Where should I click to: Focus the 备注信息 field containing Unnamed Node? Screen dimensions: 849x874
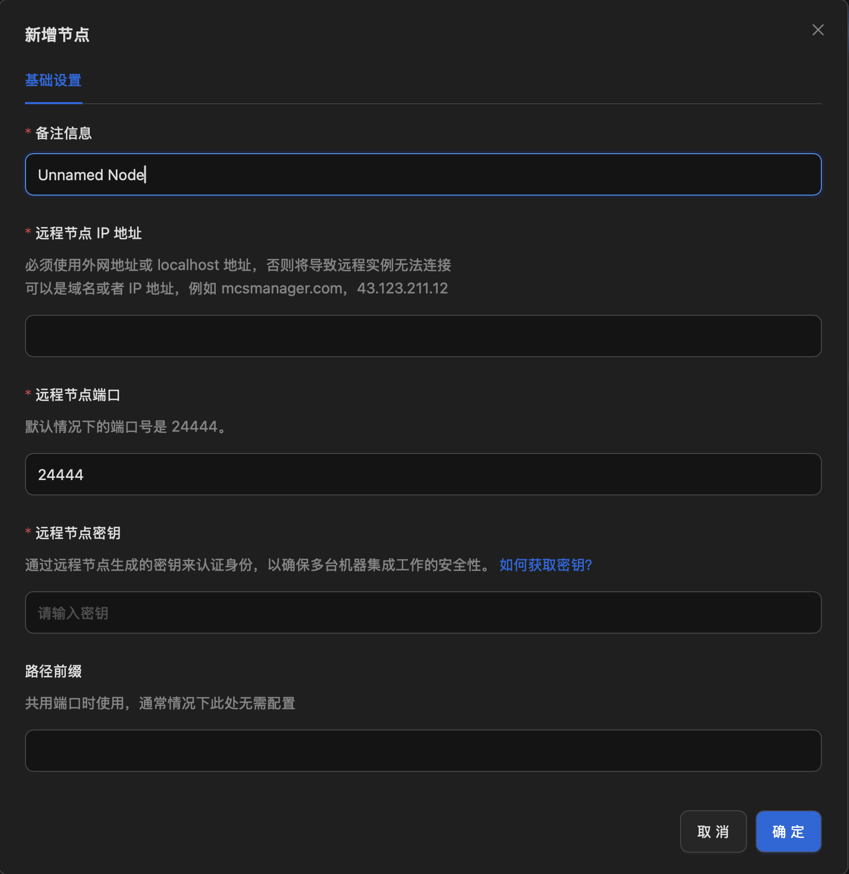[x=423, y=175]
